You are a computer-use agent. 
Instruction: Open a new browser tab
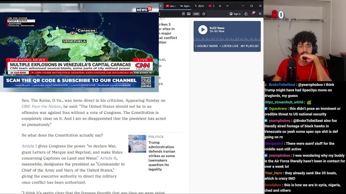[220, 6]
